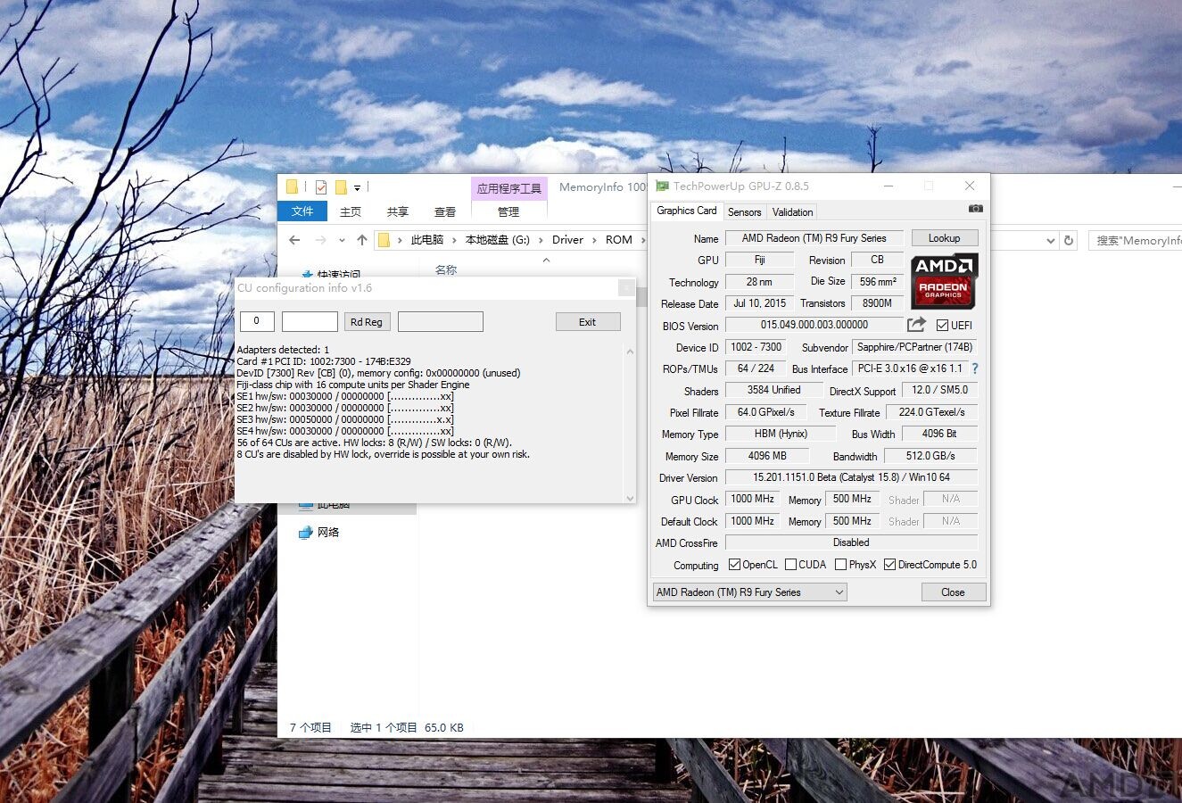Screen dimensions: 1182x803
Task: Click the empty field left of Rd Reg
Action: [310, 321]
